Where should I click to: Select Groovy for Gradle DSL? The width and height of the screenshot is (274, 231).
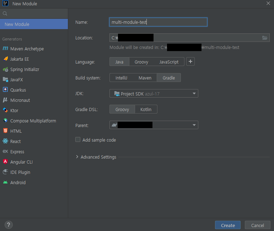[x=122, y=109]
